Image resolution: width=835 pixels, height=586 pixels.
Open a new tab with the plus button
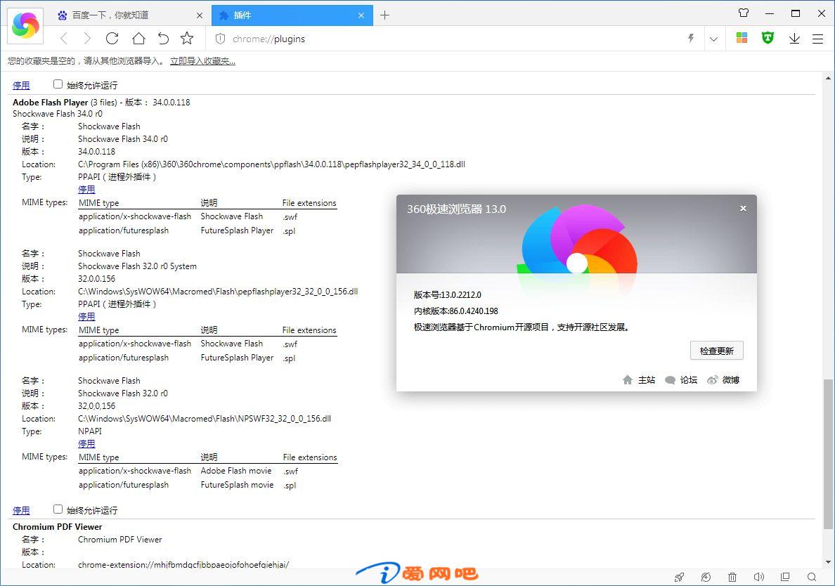click(x=385, y=15)
